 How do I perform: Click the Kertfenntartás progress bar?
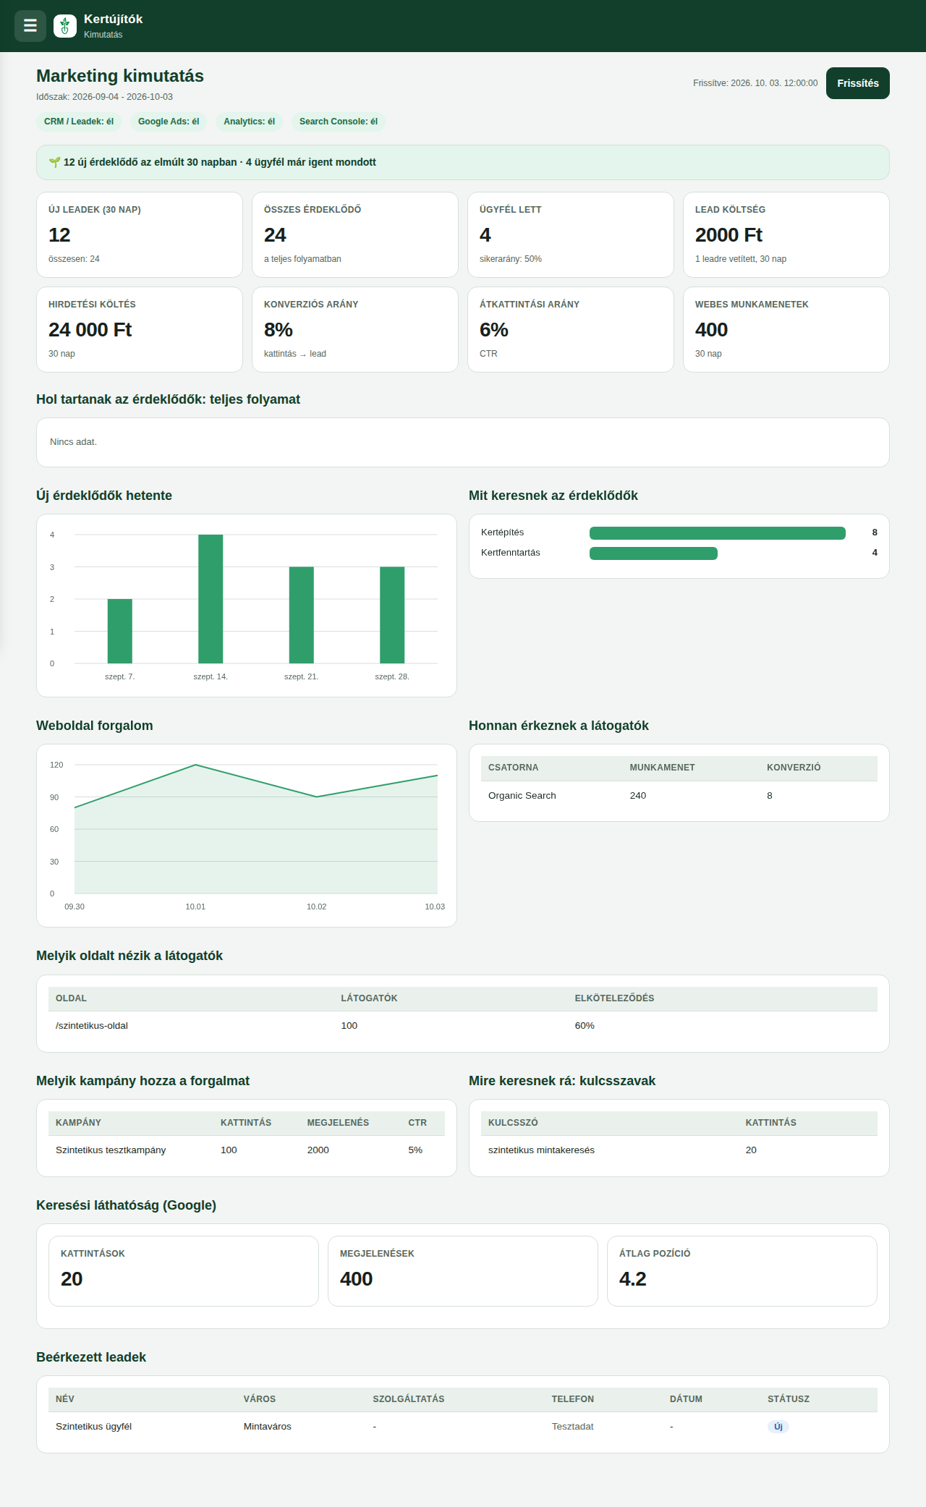pyautogui.click(x=653, y=553)
